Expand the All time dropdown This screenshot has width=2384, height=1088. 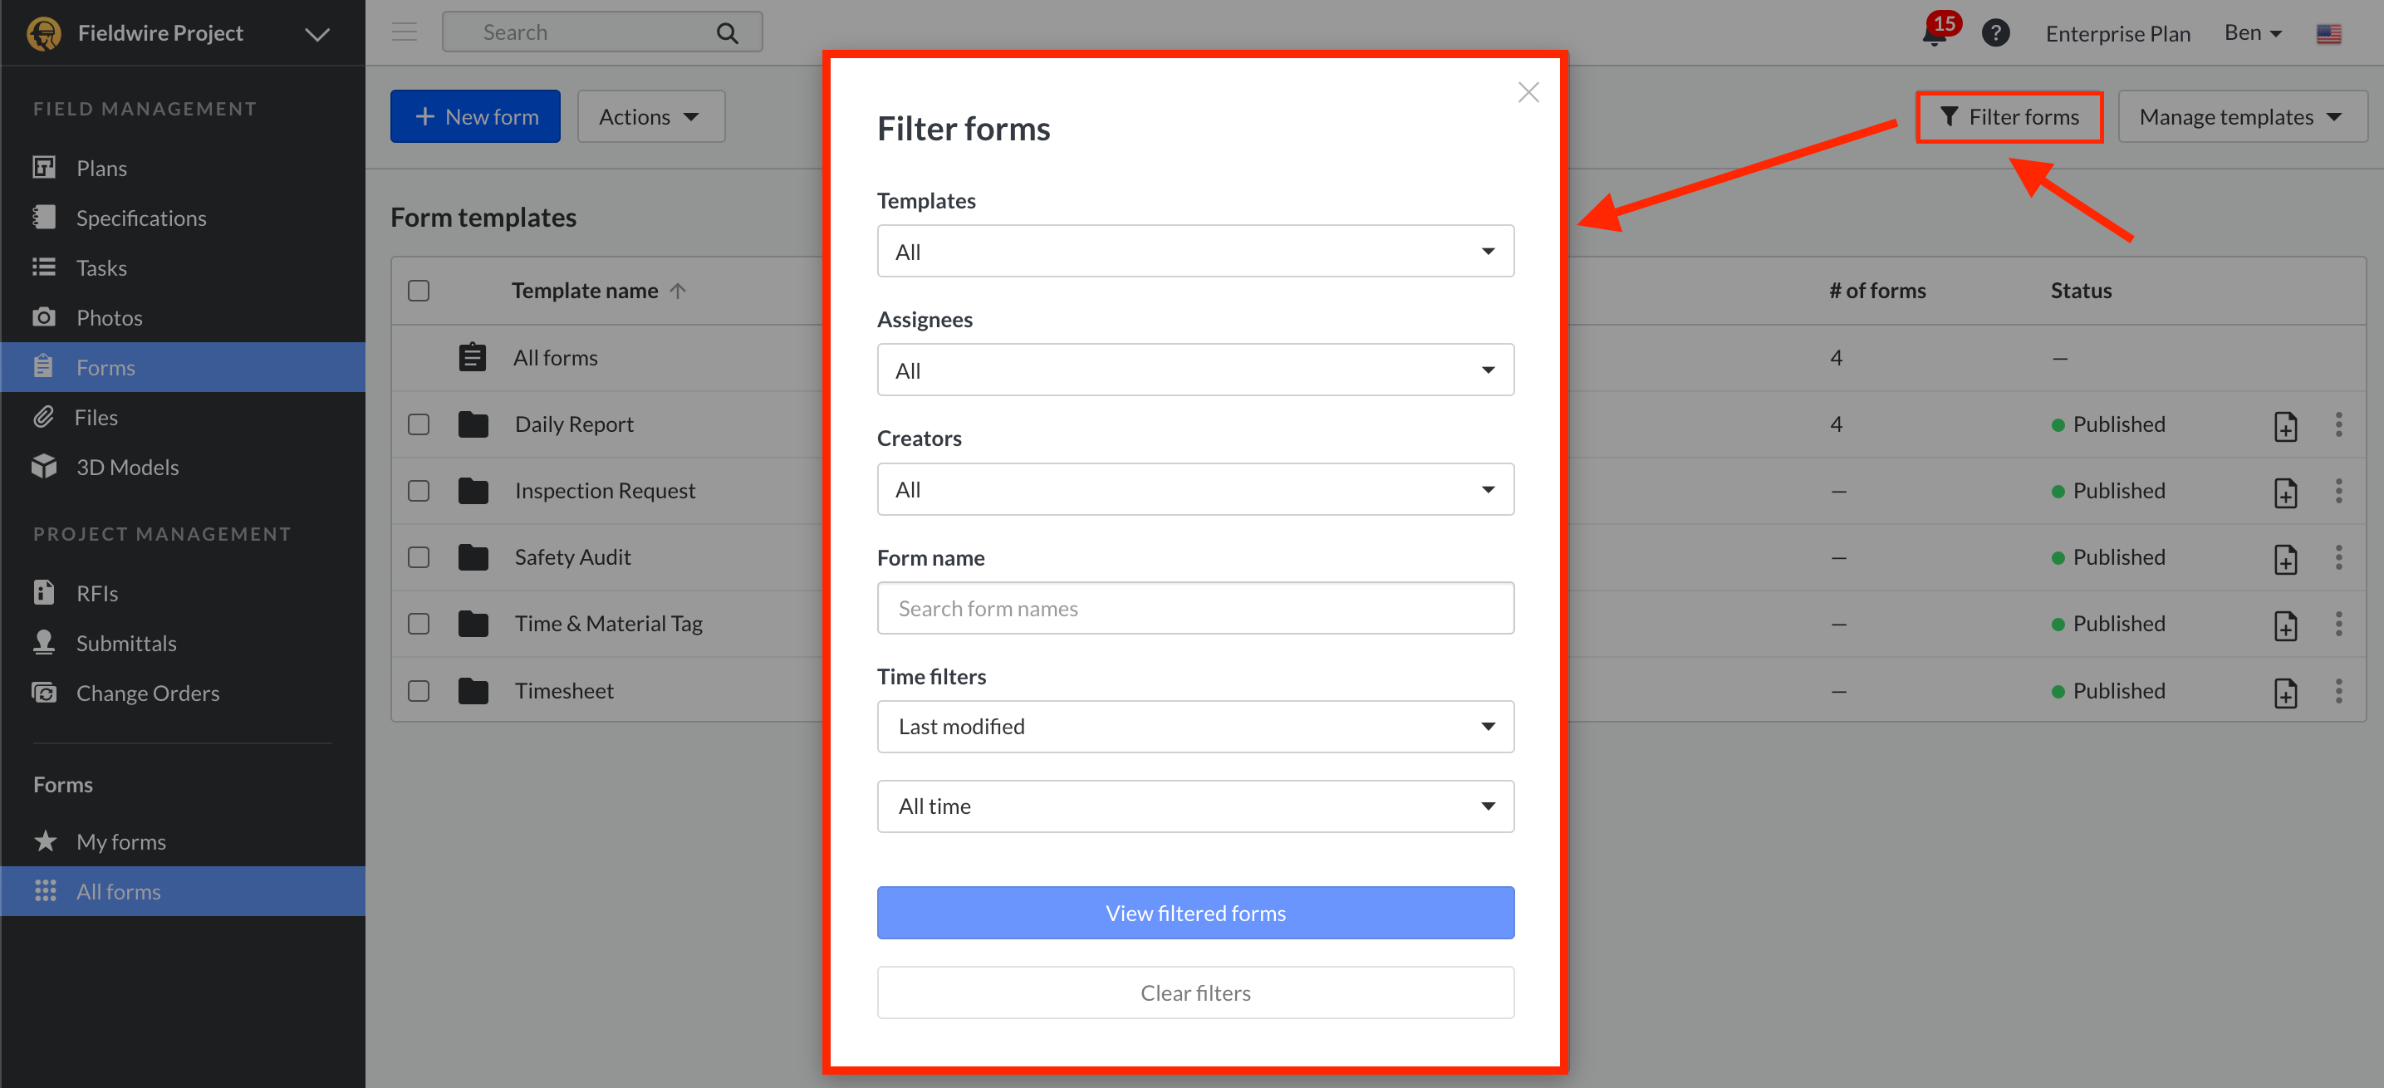1194,806
